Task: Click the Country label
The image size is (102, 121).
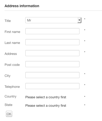Action: tap(10, 96)
